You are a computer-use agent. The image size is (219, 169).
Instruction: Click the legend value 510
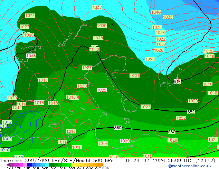(x=36, y=168)
